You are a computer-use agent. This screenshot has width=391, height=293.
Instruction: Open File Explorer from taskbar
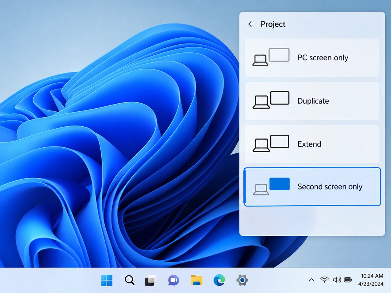pyautogui.click(x=197, y=280)
